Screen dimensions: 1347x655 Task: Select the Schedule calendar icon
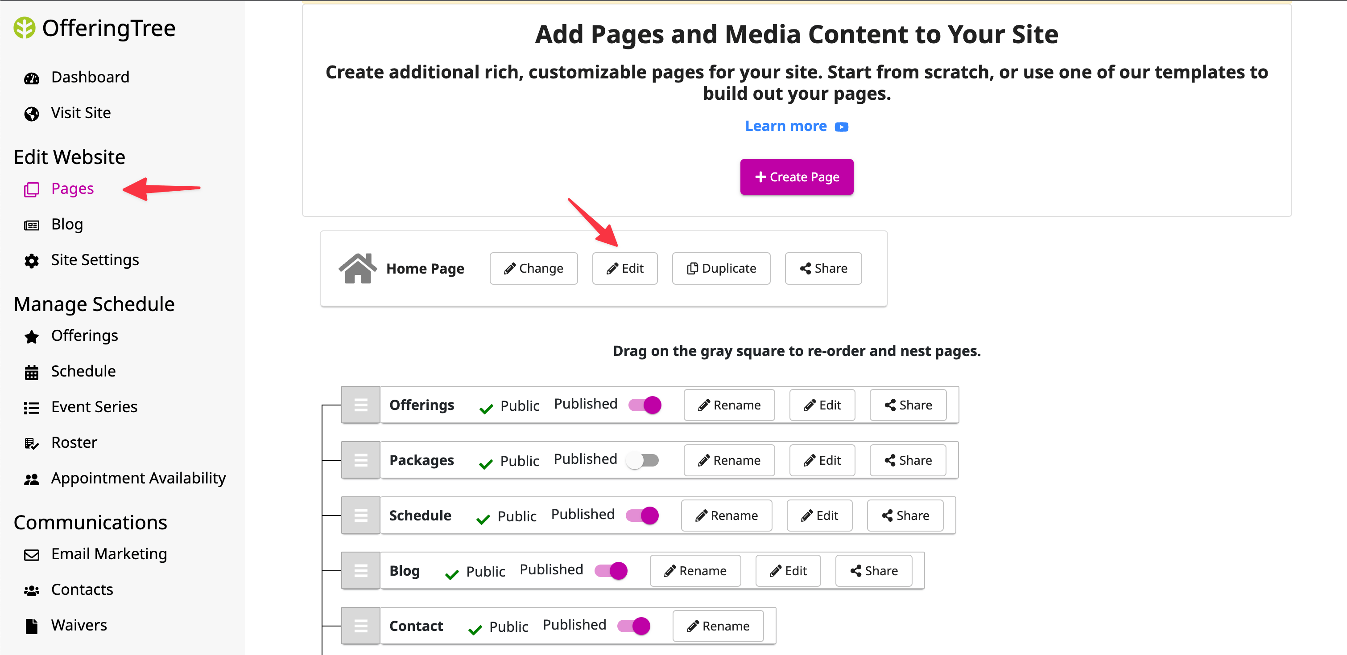[x=31, y=372]
